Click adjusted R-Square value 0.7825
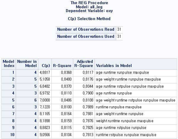 tap(84, 128)
